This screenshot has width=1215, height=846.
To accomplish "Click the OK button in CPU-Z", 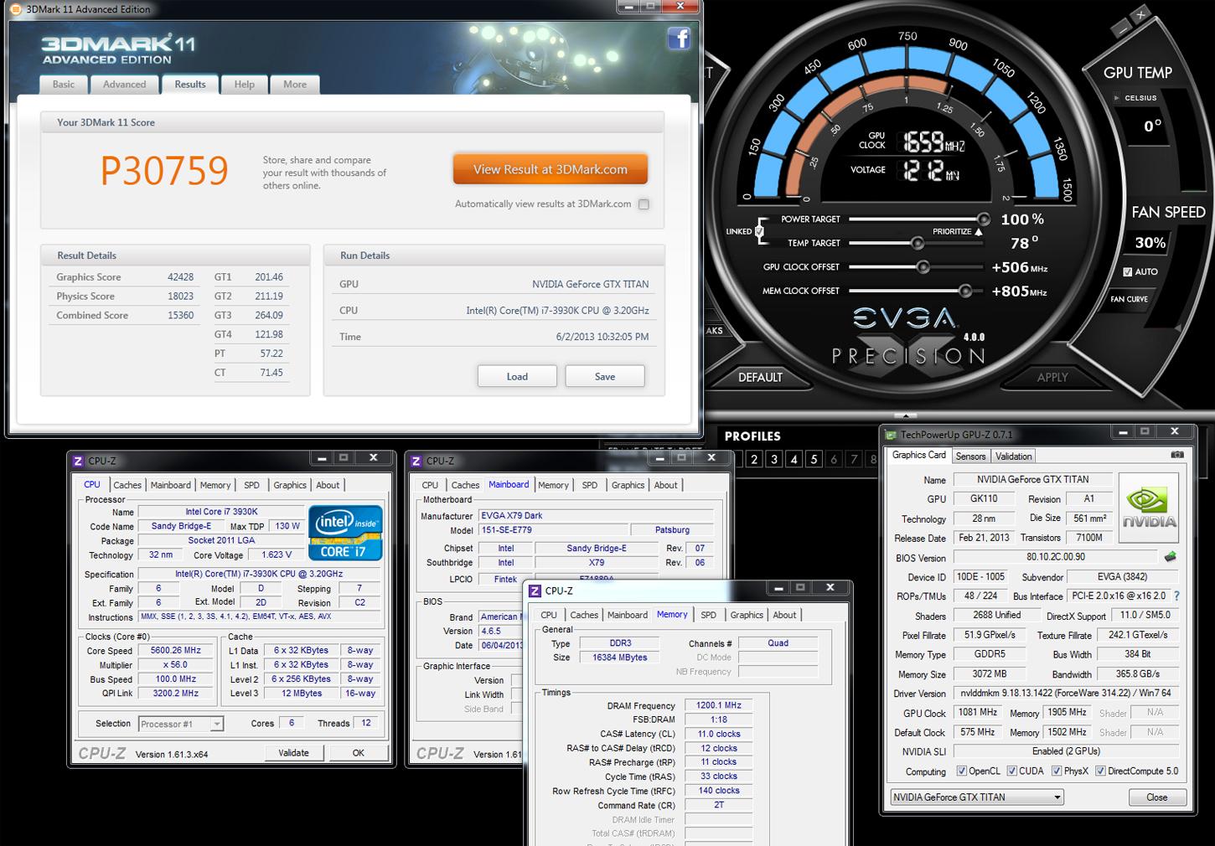I will [x=359, y=753].
